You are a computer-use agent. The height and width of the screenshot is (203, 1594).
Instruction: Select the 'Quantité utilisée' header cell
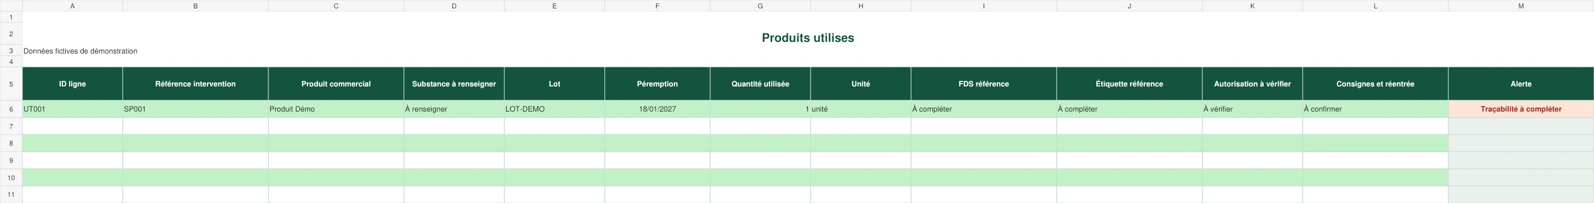760,84
